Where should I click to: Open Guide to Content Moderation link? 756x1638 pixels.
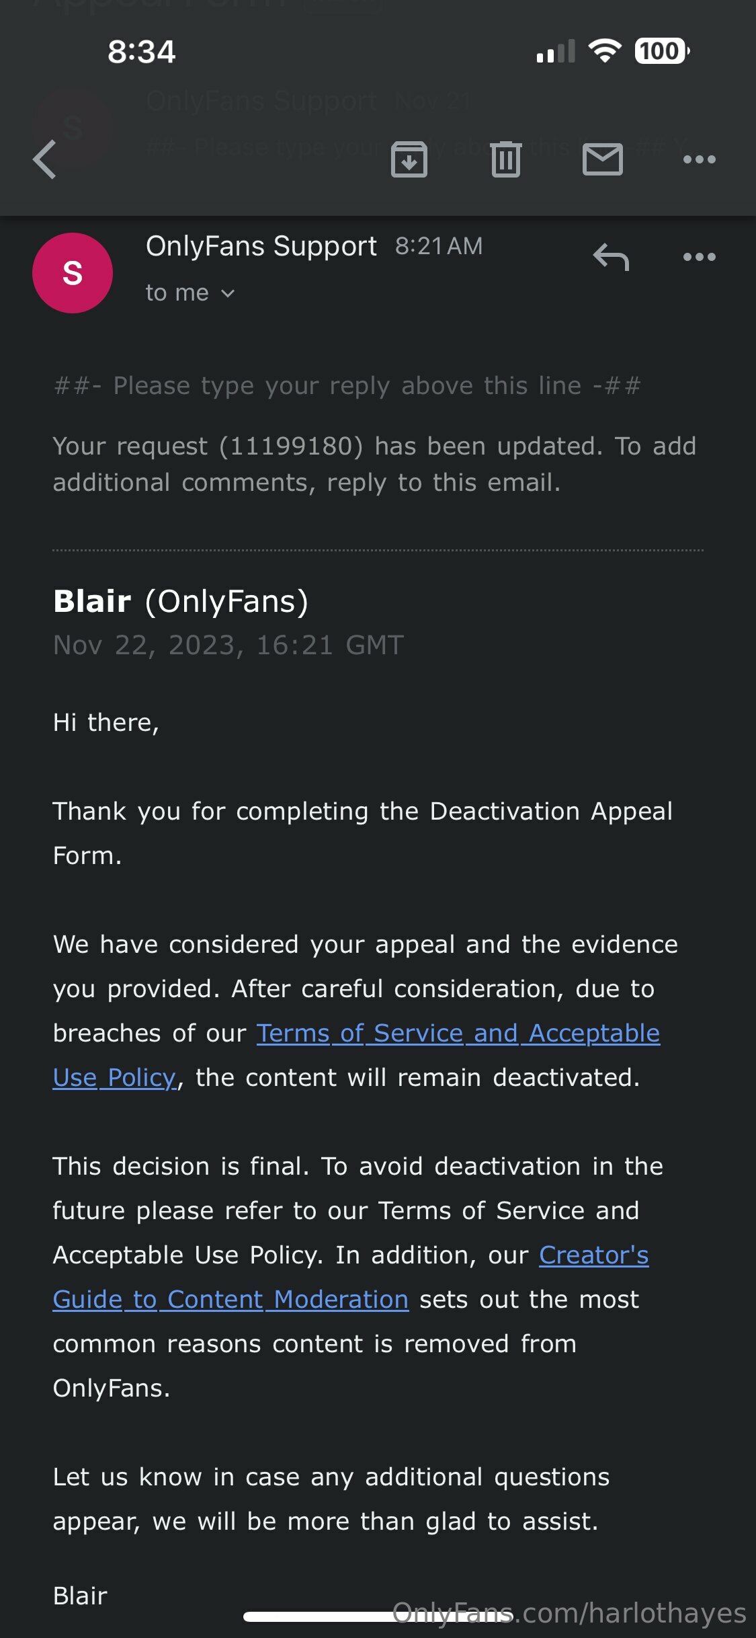pos(230,1300)
